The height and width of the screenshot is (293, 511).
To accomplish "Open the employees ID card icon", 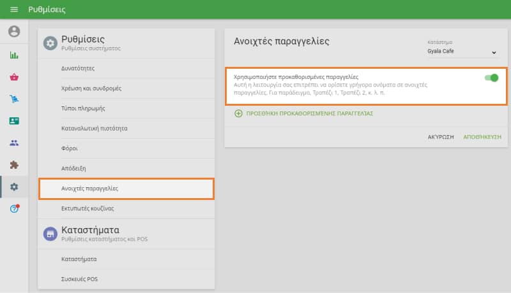I will point(14,121).
